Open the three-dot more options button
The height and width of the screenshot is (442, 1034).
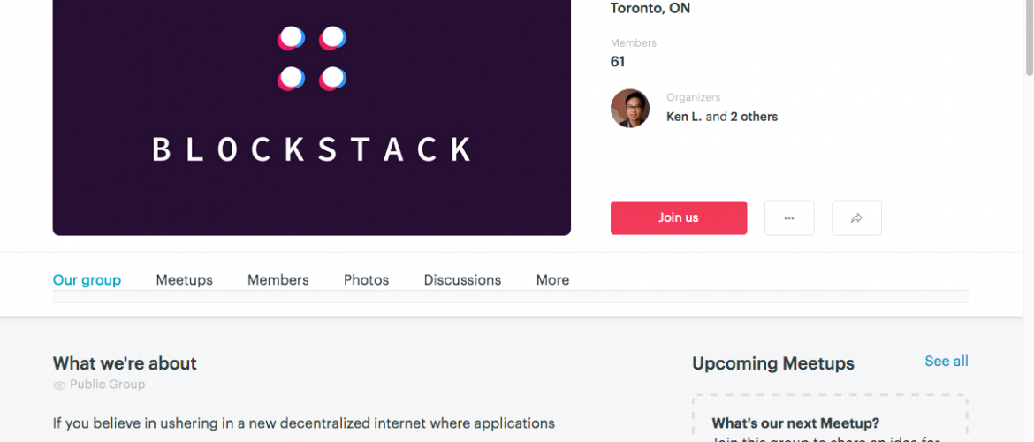coord(788,217)
